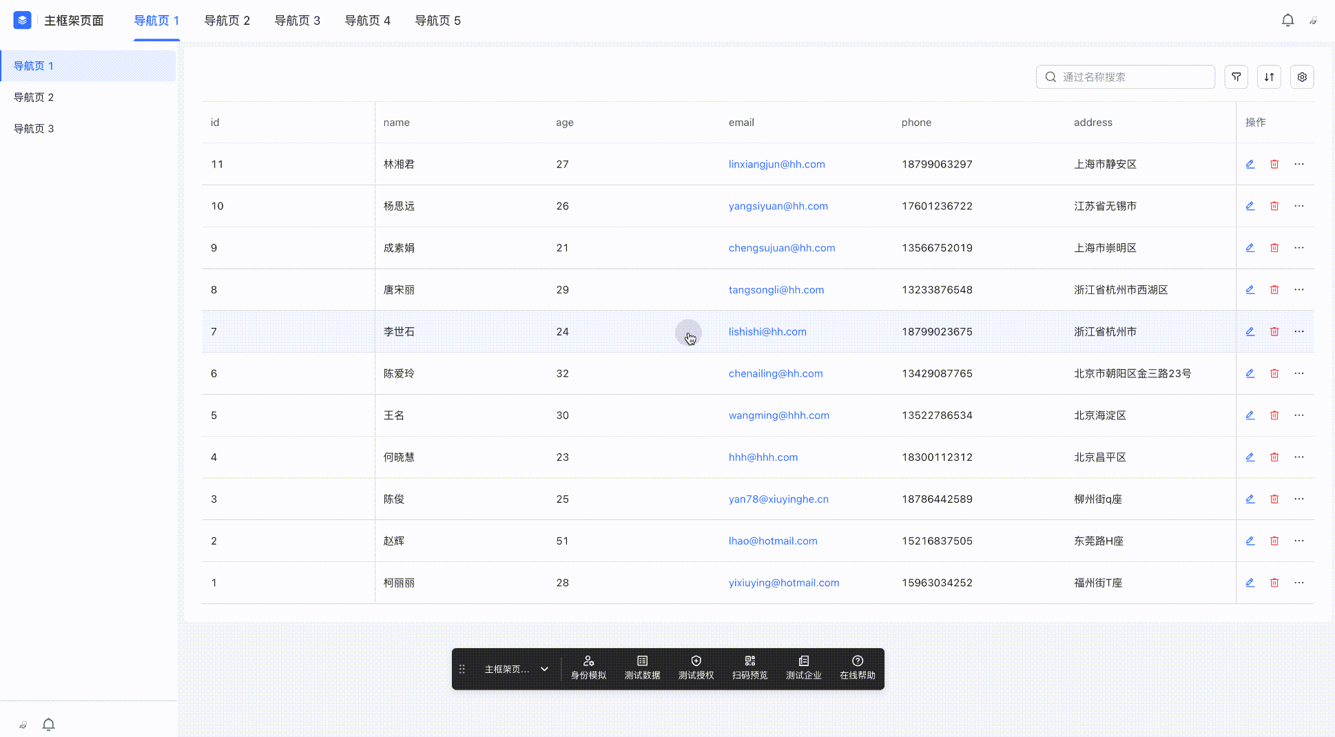Open more actions for row 李世石
The width and height of the screenshot is (1335, 737).
point(1299,331)
